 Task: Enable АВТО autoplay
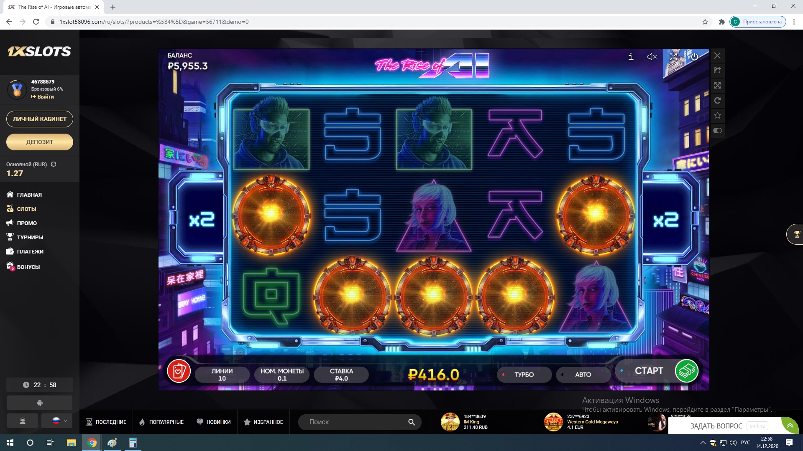click(x=583, y=375)
